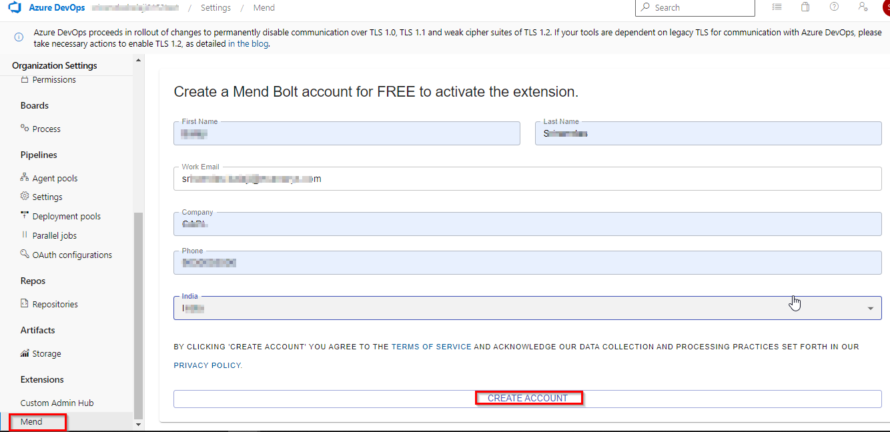The width and height of the screenshot is (890, 432).
Task: Click the Last Name field
Action: click(x=709, y=133)
